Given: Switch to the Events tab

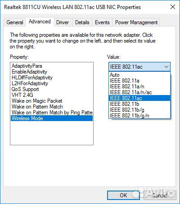Looking at the screenshot, I should point(102,22).
